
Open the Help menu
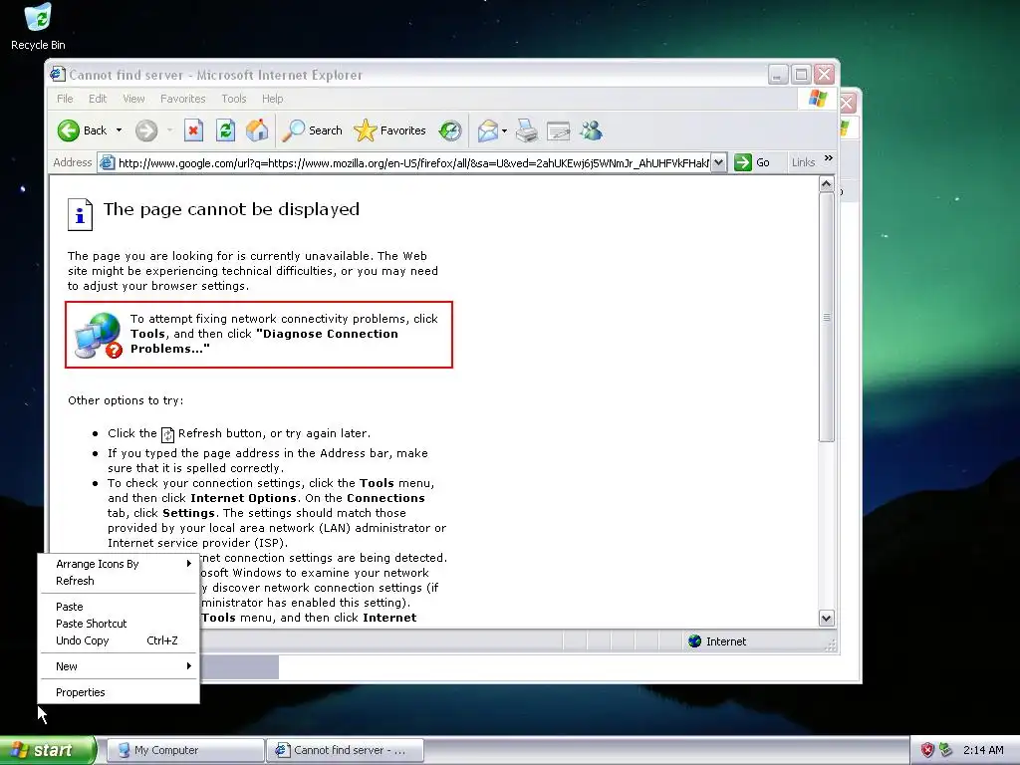coord(273,99)
